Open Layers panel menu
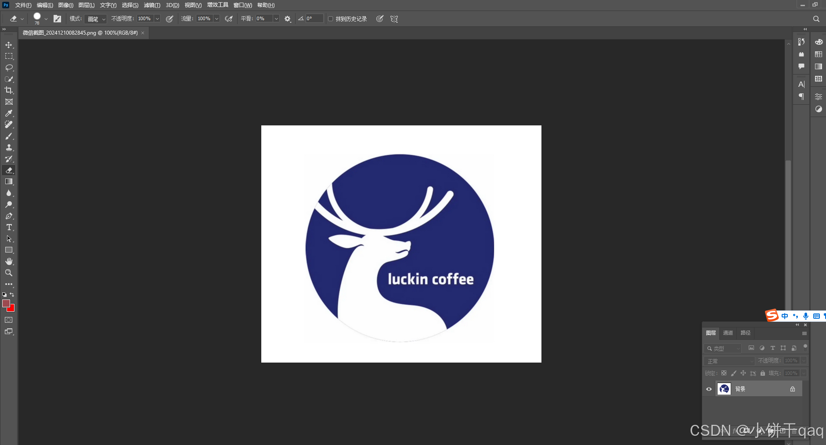 pyautogui.click(x=804, y=333)
